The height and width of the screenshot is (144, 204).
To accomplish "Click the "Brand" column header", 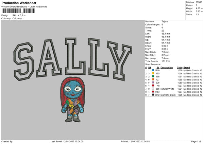I will (187, 68).
